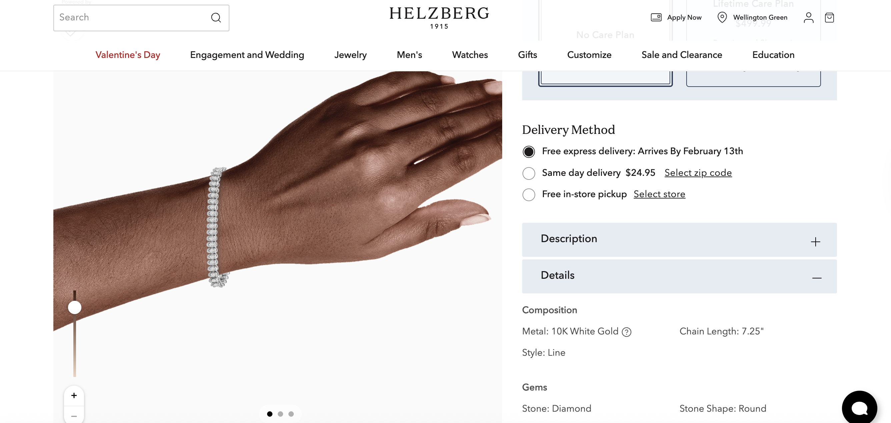Open the Sale and Clearance menu
The image size is (891, 423).
tap(681, 55)
